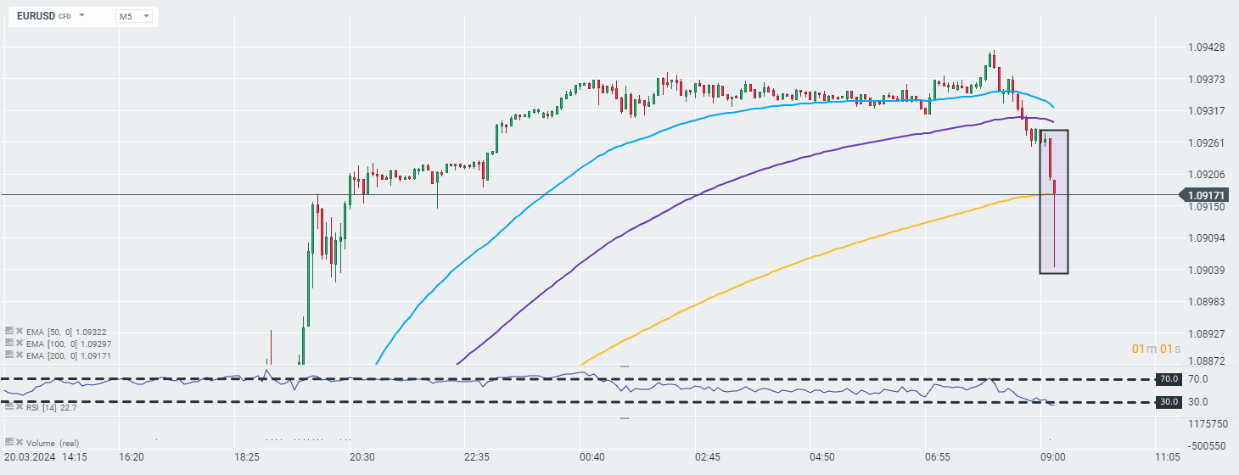The image size is (1239, 475).
Task: Open the M5 timeframe dropdown
Action: (134, 16)
